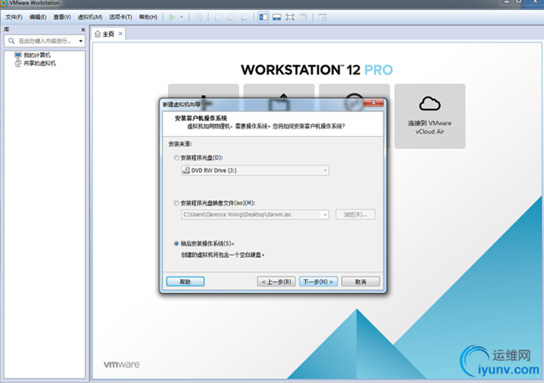Viewport: 544px width, 383px height.
Task: Switch to the 主页 tab
Action: 108,34
